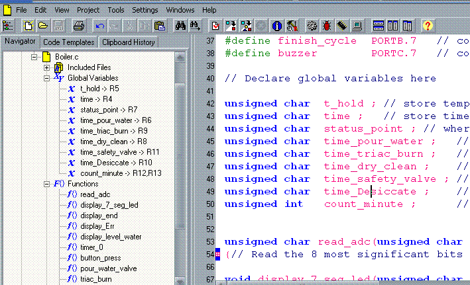Create a new file with toolbar icon

coord(28,26)
